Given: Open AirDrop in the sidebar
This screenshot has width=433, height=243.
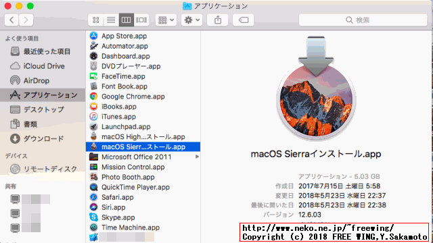Looking at the screenshot, I should [43, 80].
